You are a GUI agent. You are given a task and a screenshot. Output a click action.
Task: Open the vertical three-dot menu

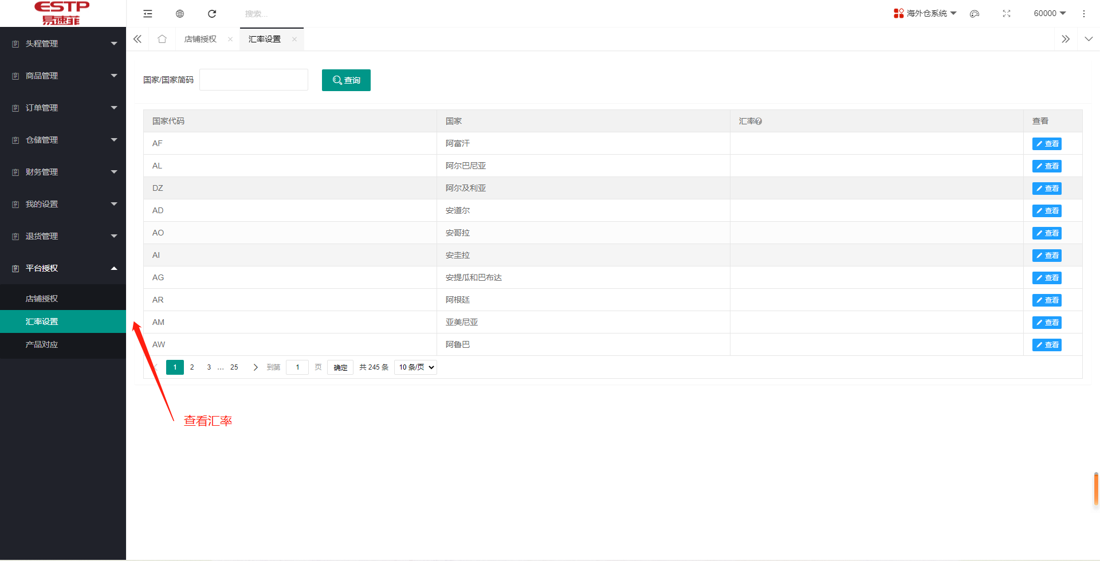click(x=1084, y=13)
